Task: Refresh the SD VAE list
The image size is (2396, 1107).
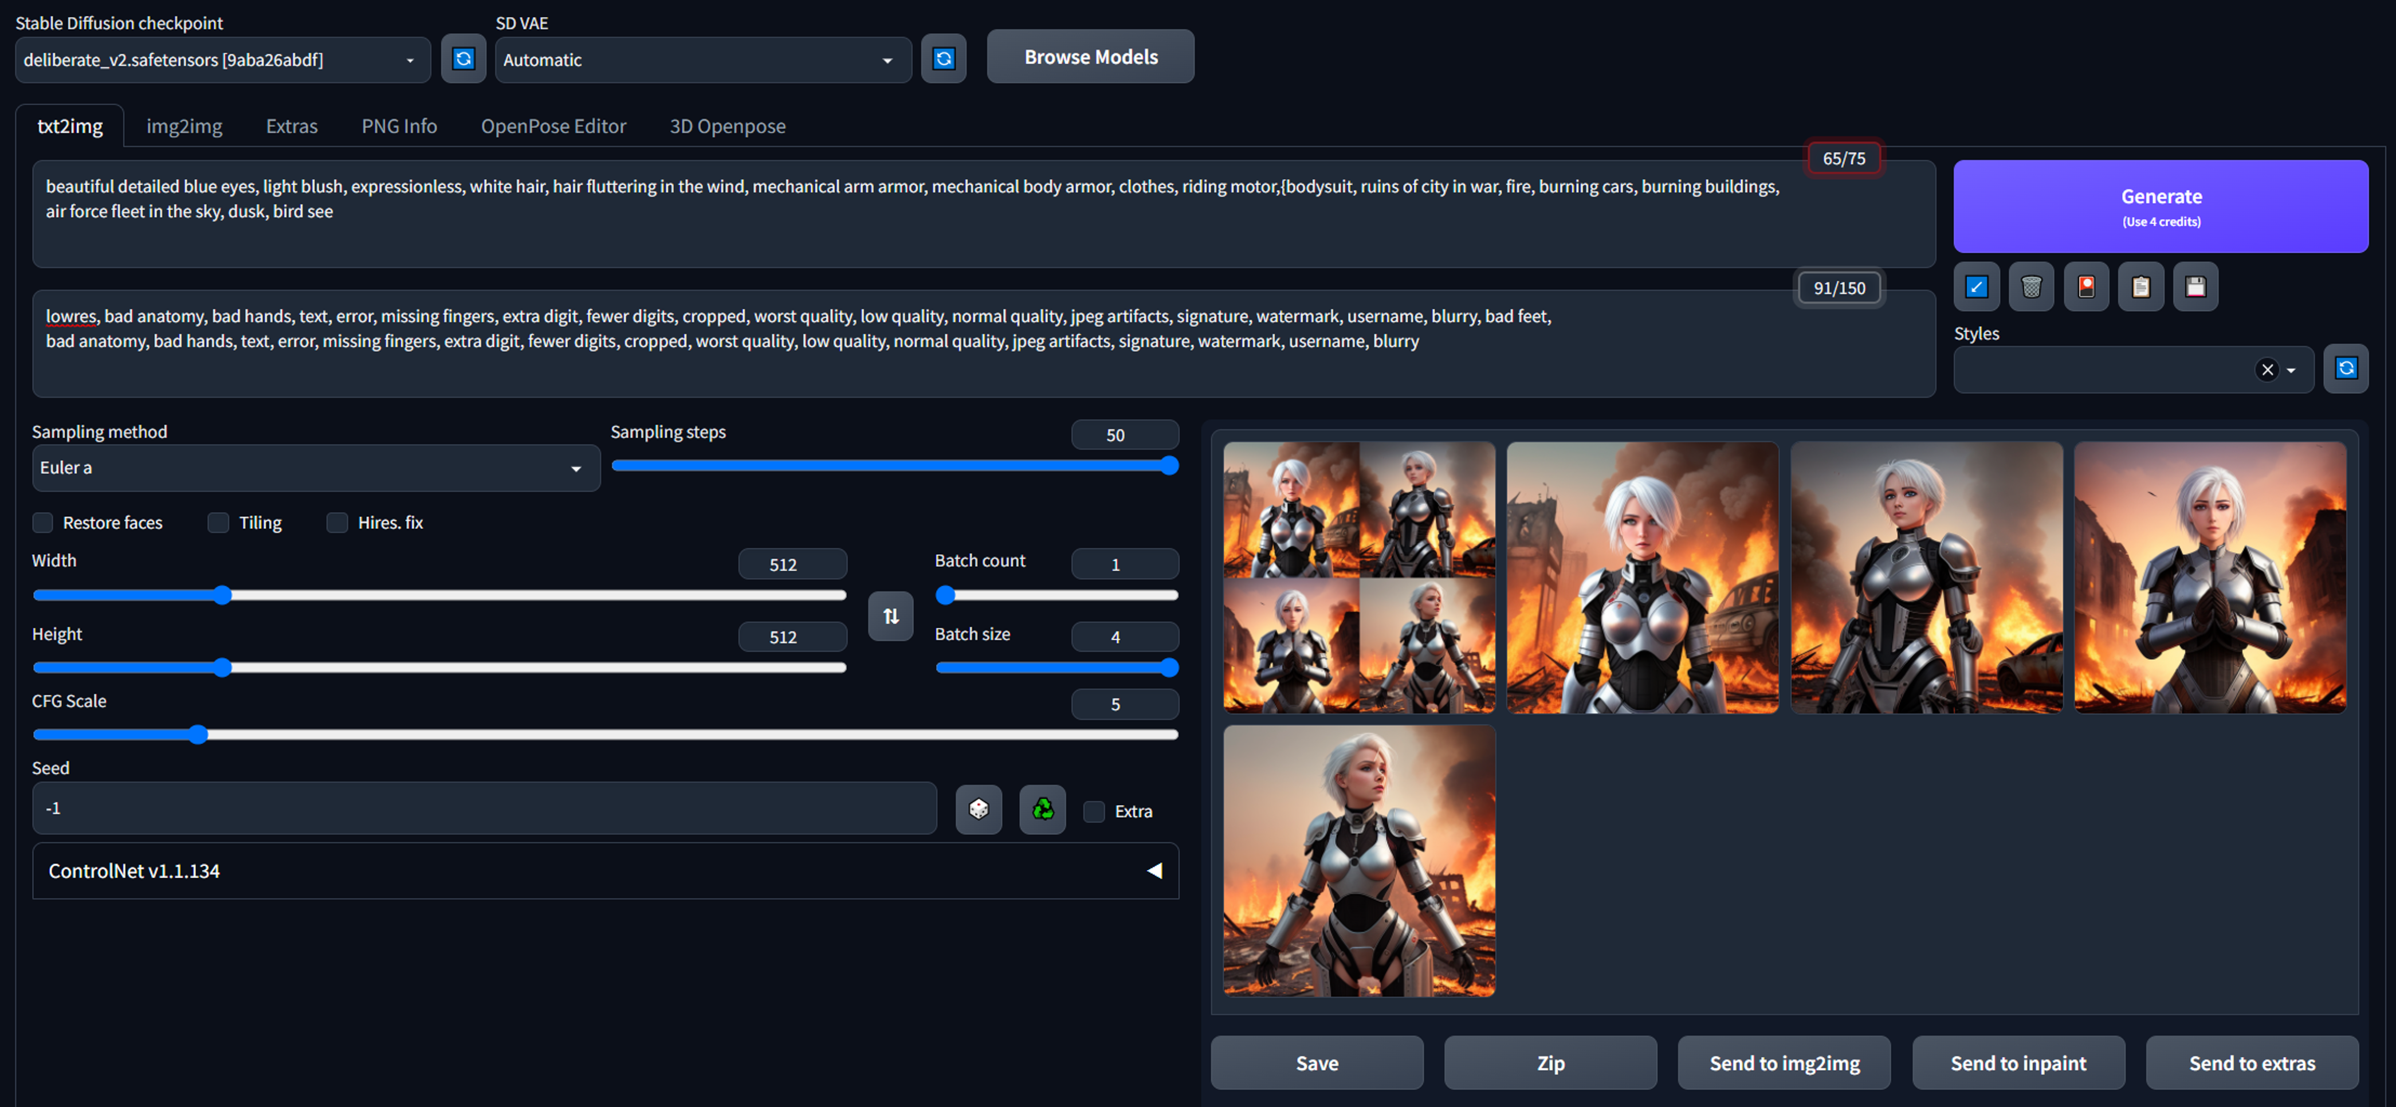Action: pyautogui.click(x=943, y=60)
